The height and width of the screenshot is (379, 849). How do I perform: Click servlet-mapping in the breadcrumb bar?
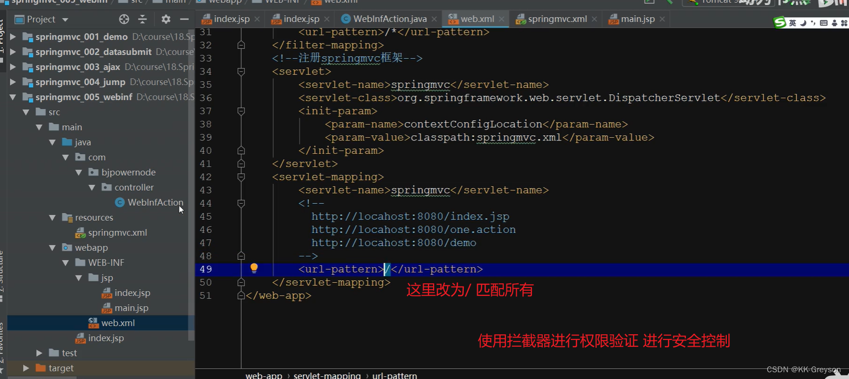pos(327,375)
